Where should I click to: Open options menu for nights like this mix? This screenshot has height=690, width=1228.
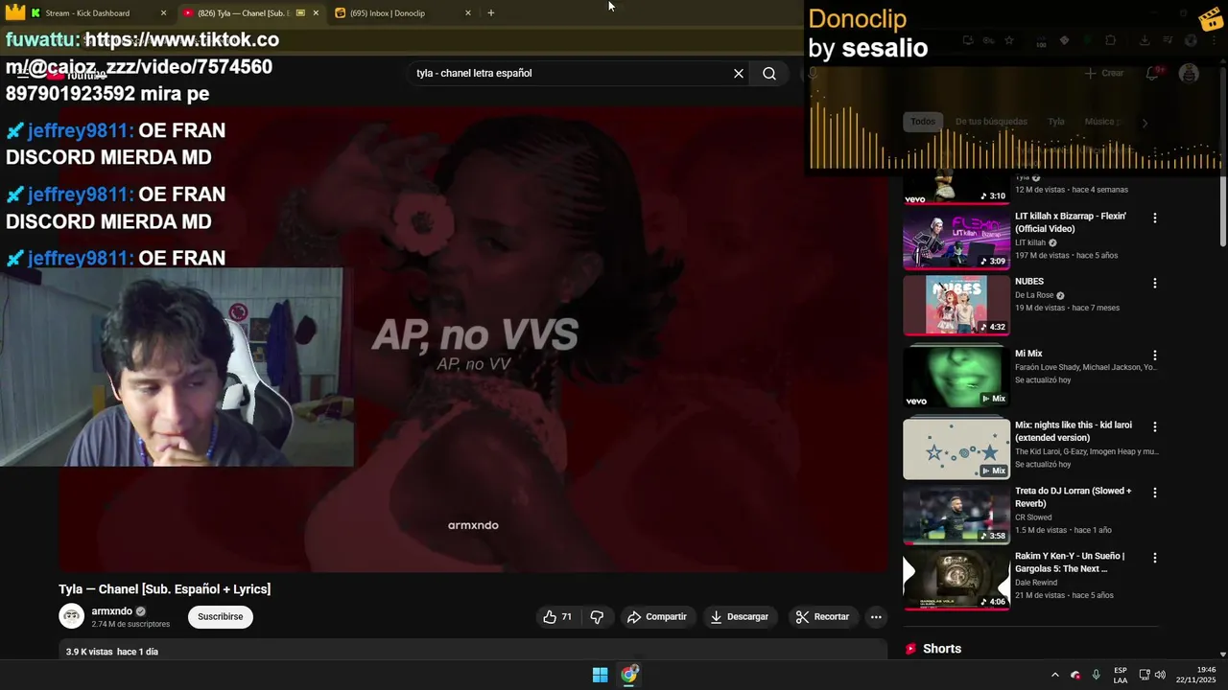click(1155, 426)
